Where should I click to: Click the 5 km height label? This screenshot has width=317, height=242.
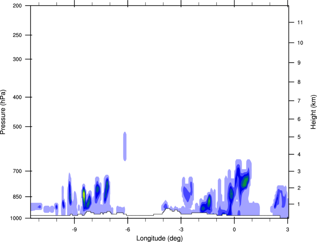(x=299, y=137)
